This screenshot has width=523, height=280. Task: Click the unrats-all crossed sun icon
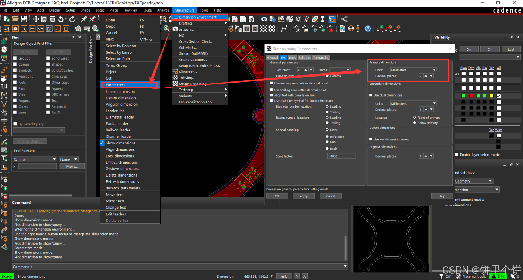(x=306, y=19)
